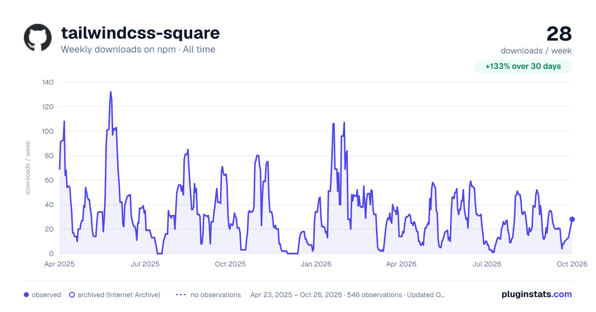The image size is (596, 312).
Task: Click the 100 y-axis value
Action: (x=49, y=131)
